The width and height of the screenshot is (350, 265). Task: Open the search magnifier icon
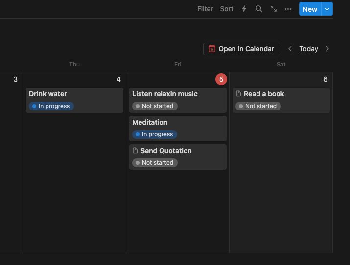click(258, 9)
